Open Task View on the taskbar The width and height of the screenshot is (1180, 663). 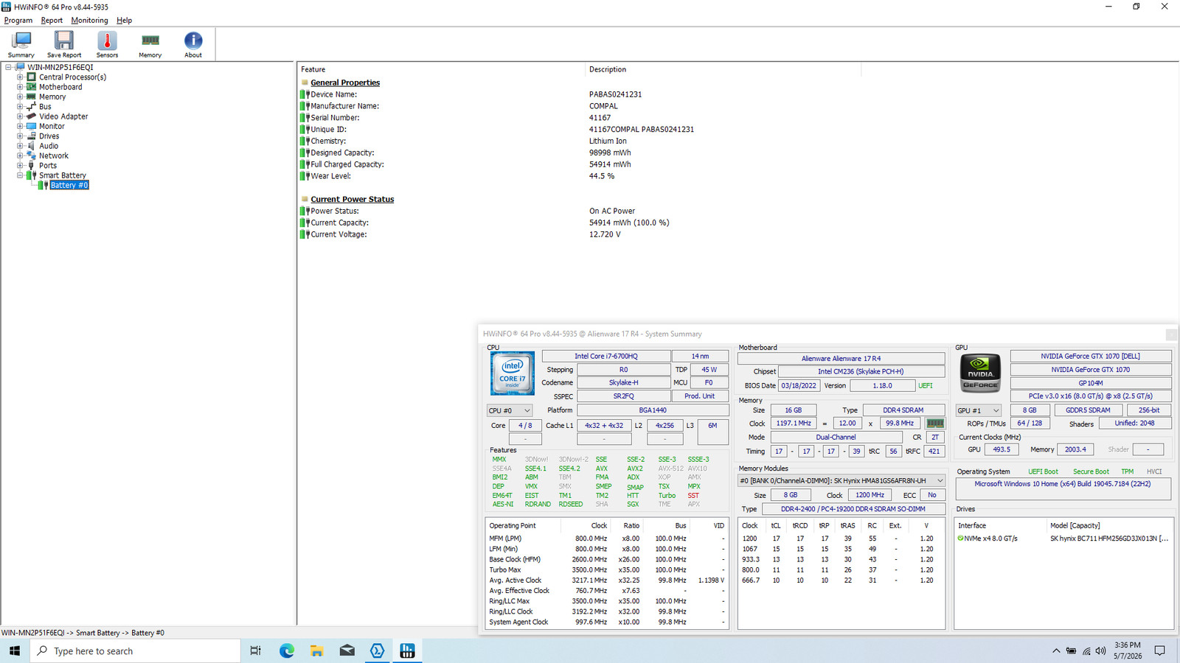pos(255,650)
